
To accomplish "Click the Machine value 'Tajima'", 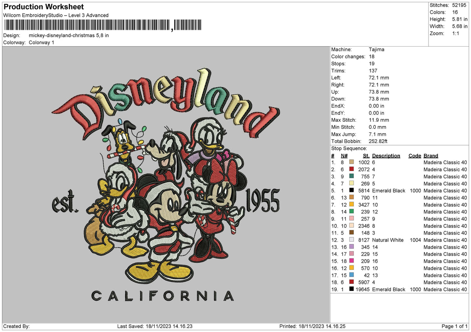I will coord(377,49).
